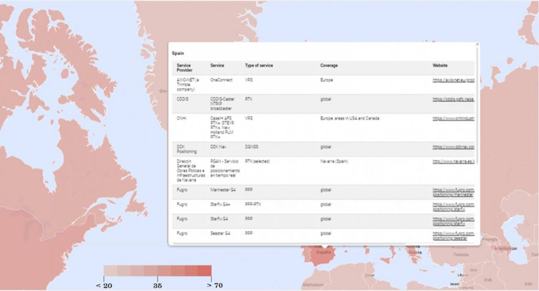Open the CDDIS nasa.gov website link

[x=453, y=99]
